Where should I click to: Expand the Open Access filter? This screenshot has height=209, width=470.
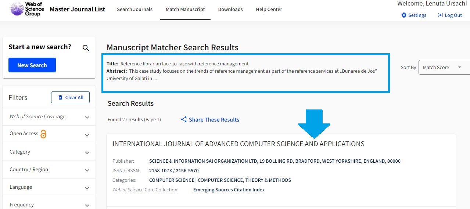[x=49, y=134]
